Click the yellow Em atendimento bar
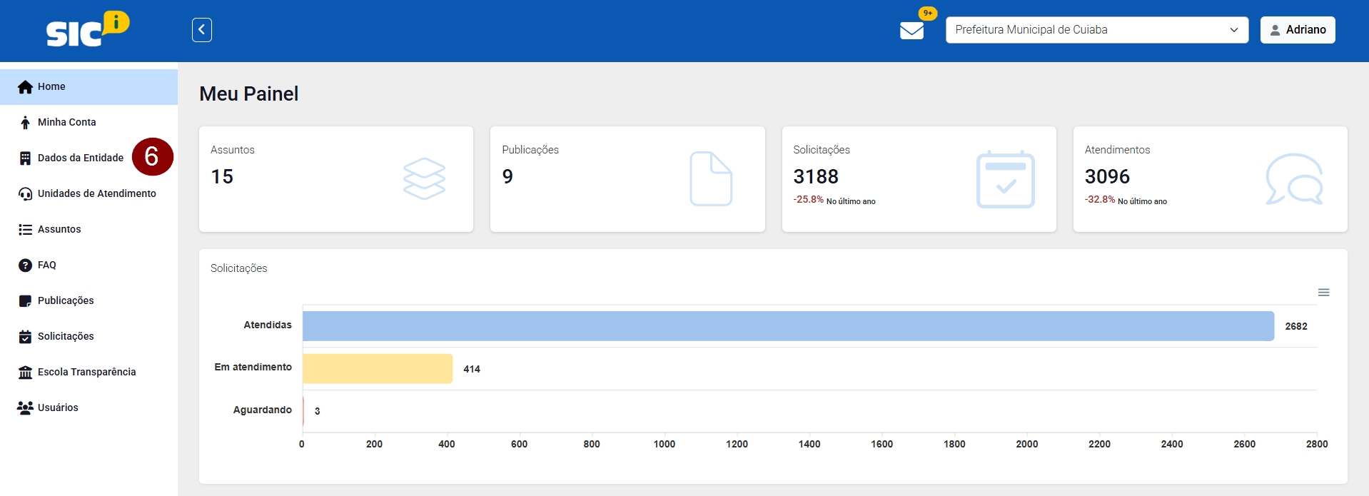The height and width of the screenshot is (496, 1369). pos(378,369)
